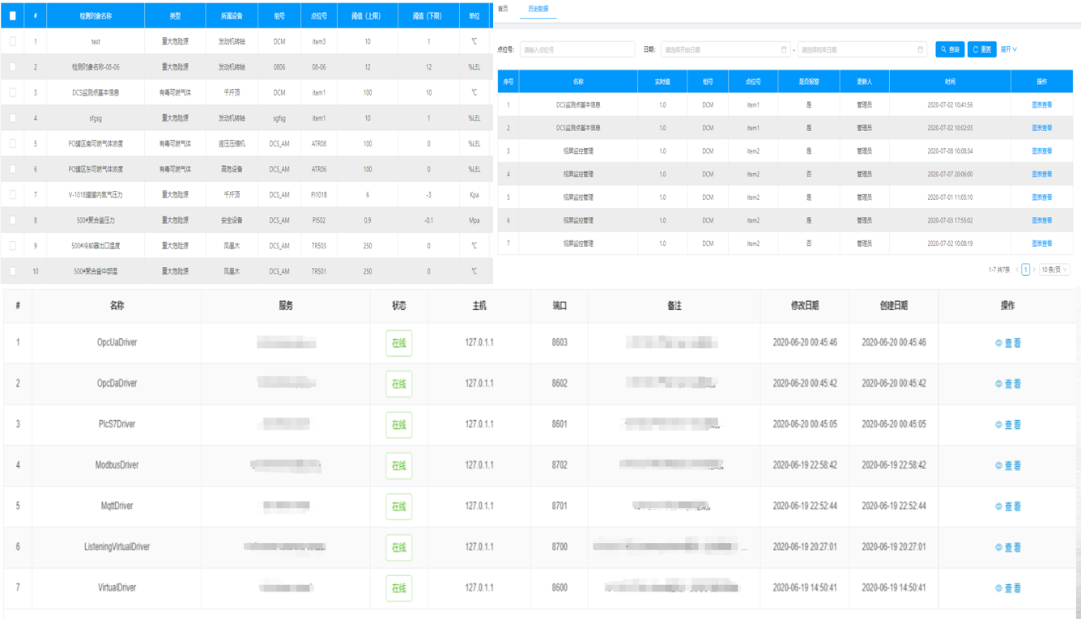This screenshot has width=1081, height=619.
Task: Click the view icon for MqttDriver row
Action: pyautogui.click(x=998, y=507)
